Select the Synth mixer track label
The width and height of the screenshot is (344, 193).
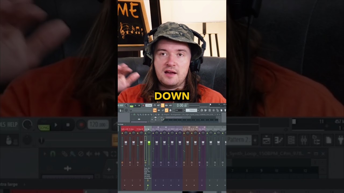click(124, 129)
